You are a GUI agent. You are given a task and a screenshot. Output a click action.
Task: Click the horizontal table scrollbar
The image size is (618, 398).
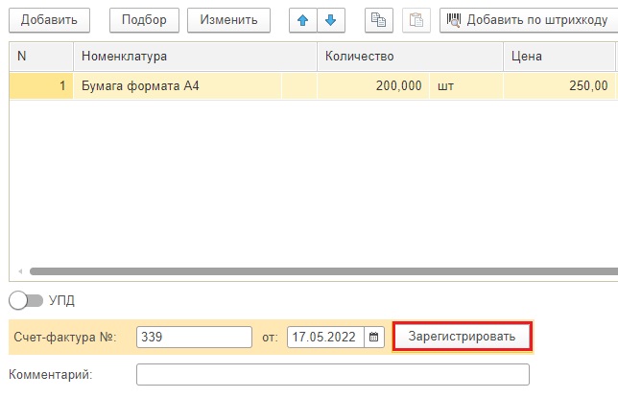coord(323,271)
